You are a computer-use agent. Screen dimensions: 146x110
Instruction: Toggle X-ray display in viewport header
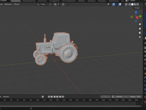click(x=126, y=4)
